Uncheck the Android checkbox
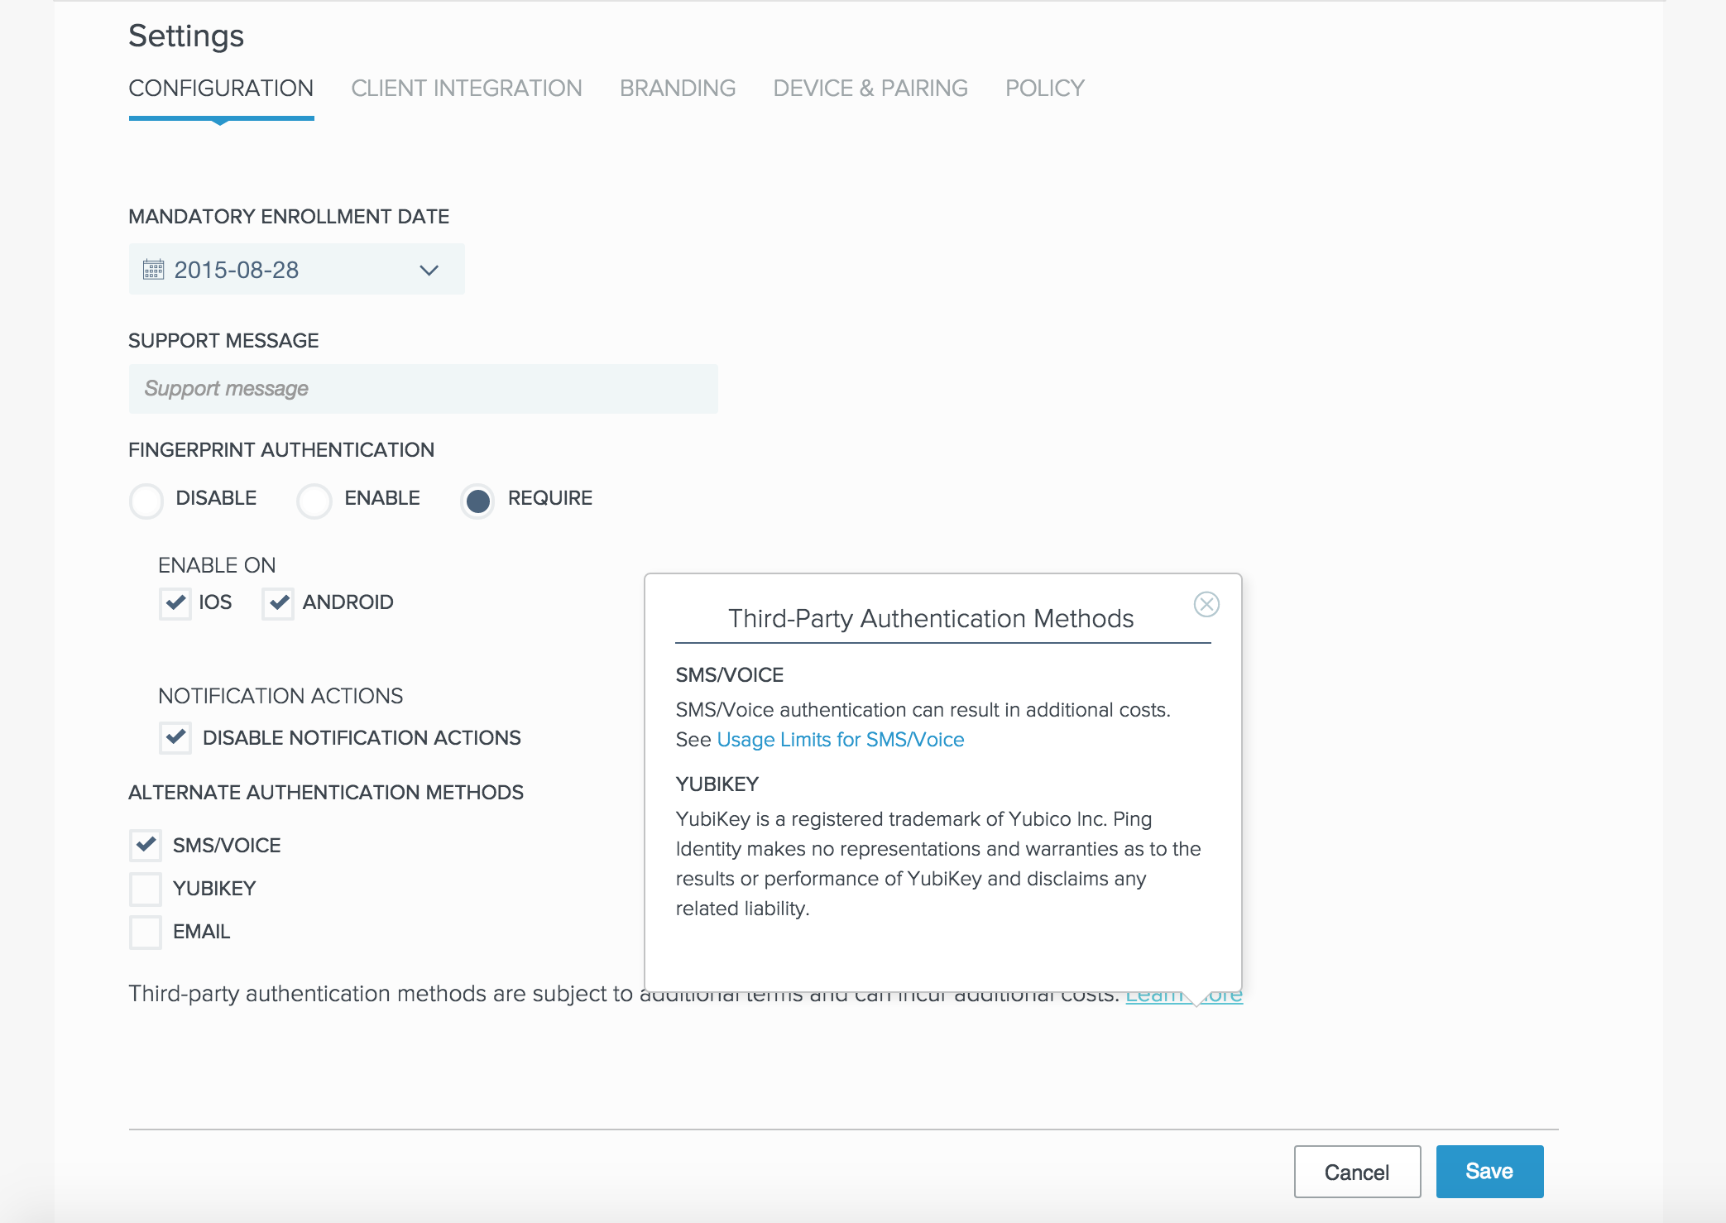The image size is (1726, 1223). (x=279, y=603)
